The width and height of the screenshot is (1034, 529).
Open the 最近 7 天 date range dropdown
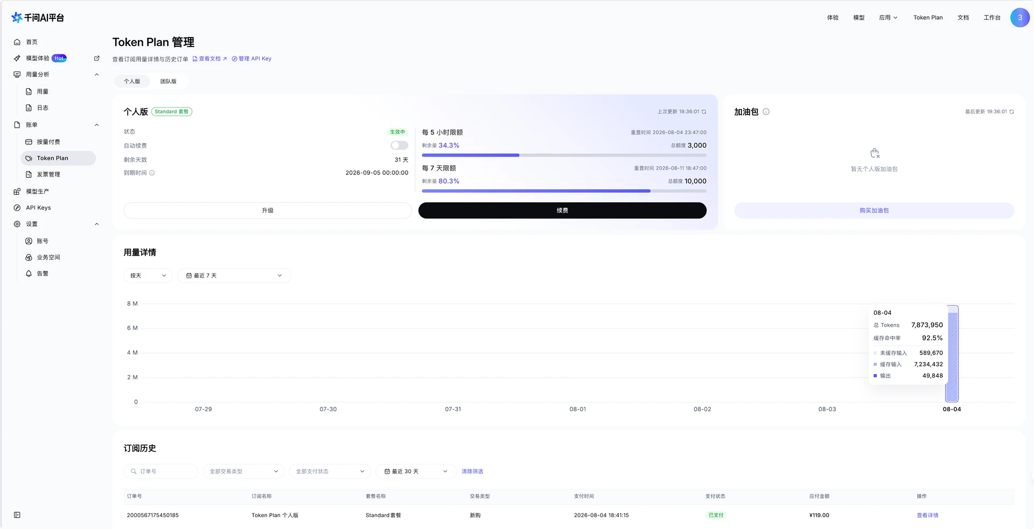[x=234, y=276]
